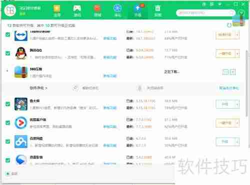Open the dropdown arrow beside 鲁大师's upgrade button
The width and height of the screenshot is (250, 185).
[237, 104]
